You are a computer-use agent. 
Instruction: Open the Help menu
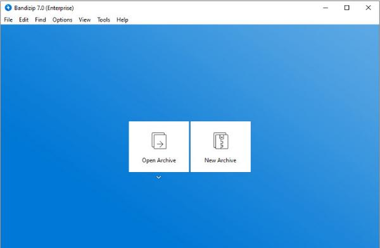(x=122, y=20)
